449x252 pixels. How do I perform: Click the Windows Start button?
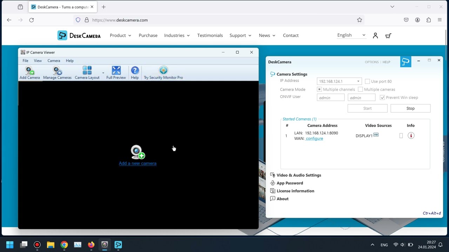pos(10,245)
